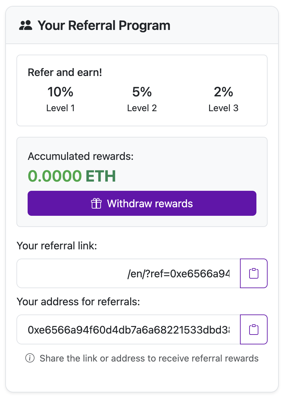The width and height of the screenshot is (286, 400).
Task: Click the gift icon on Withdraw button
Action: pyautogui.click(x=96, y=203)
